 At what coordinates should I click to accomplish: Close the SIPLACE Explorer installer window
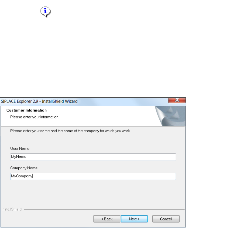click(x=177, y=100)
